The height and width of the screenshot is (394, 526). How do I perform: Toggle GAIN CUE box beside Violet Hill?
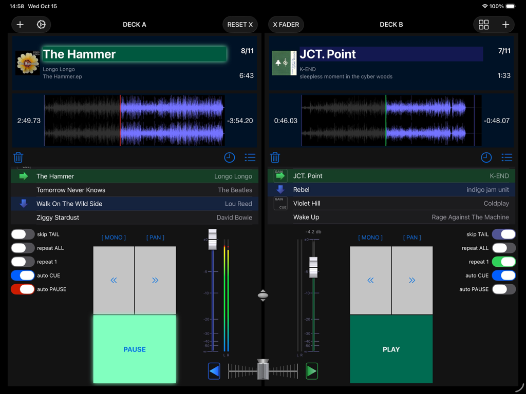[x=280, y=204]
